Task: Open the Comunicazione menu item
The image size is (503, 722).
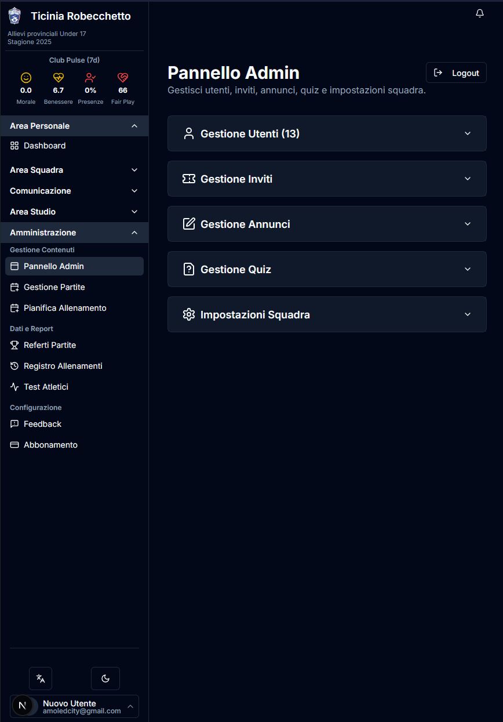Action: (x=74, y=191)
